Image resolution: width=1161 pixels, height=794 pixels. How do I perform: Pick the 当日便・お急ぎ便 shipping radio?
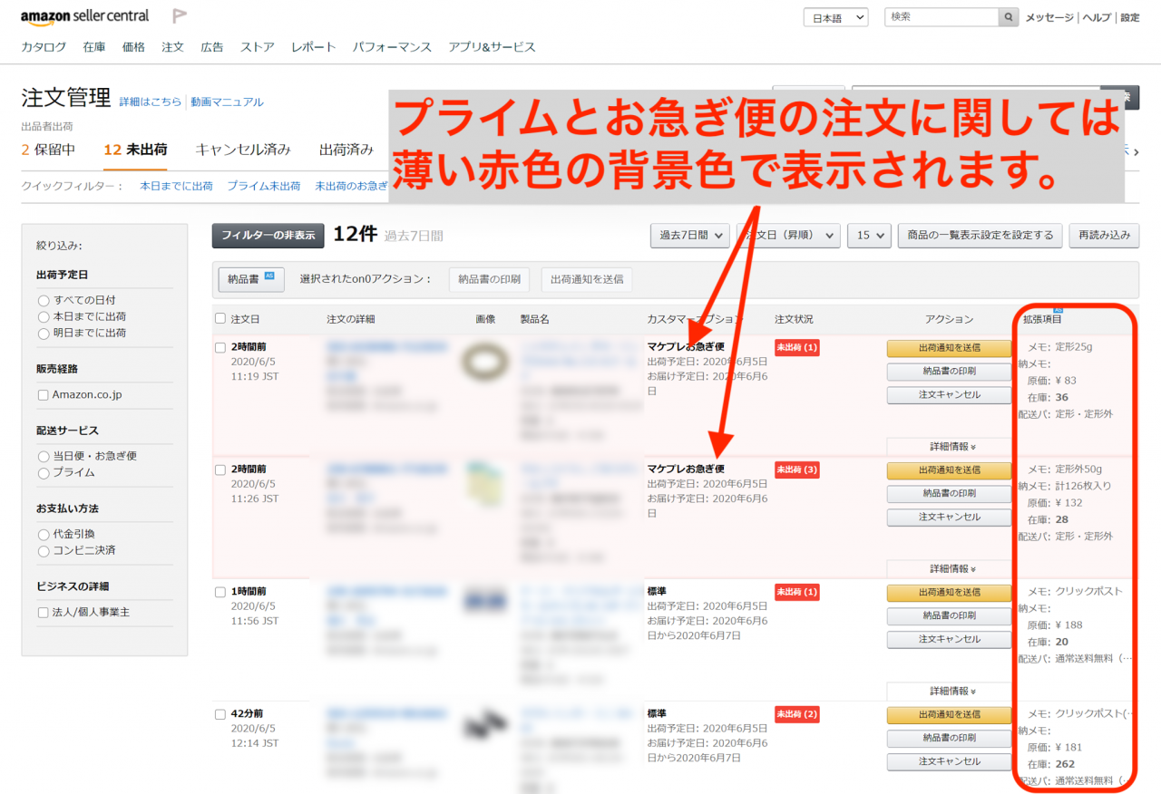(44, 457)
